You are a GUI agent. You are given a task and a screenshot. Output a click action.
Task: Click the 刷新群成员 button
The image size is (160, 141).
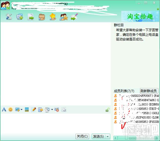click(x=149, y=91)
